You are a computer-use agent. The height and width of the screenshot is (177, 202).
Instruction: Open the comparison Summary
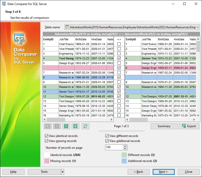pyautogui.click(x=164, y=126)
